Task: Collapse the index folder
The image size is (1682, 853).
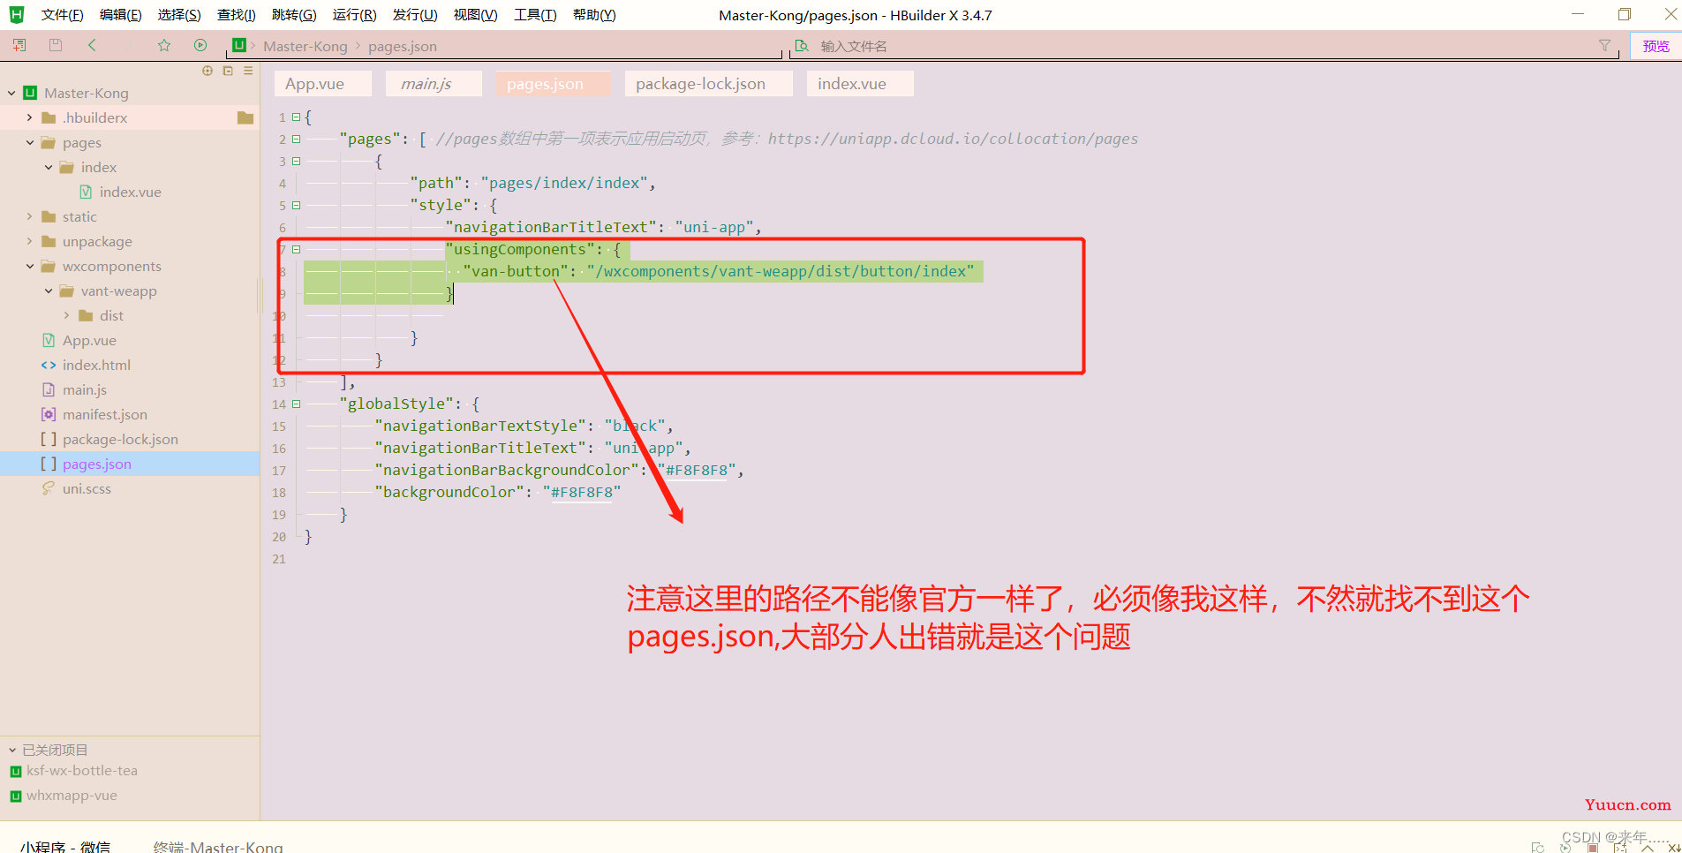Action: (x=49, y=167)
